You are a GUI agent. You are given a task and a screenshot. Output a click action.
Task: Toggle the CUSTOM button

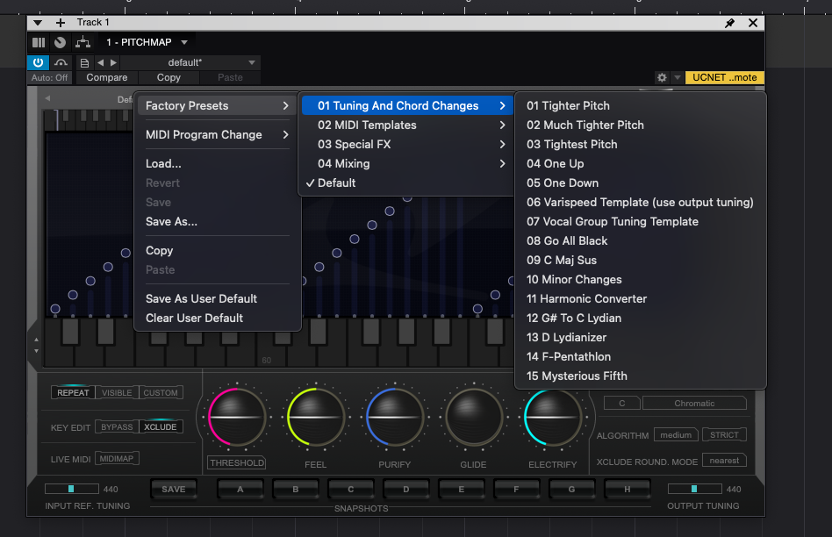tap(161, 393)
